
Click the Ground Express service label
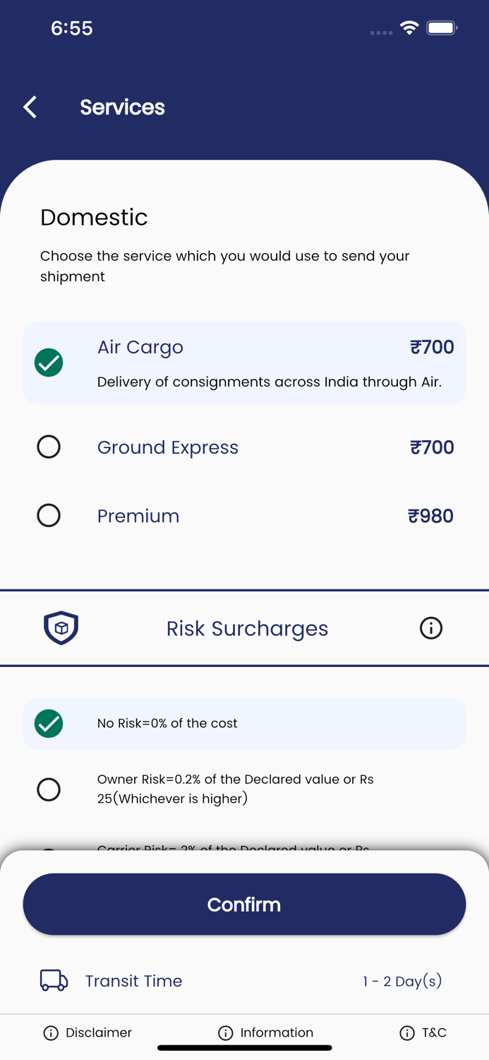coord(168,447)
